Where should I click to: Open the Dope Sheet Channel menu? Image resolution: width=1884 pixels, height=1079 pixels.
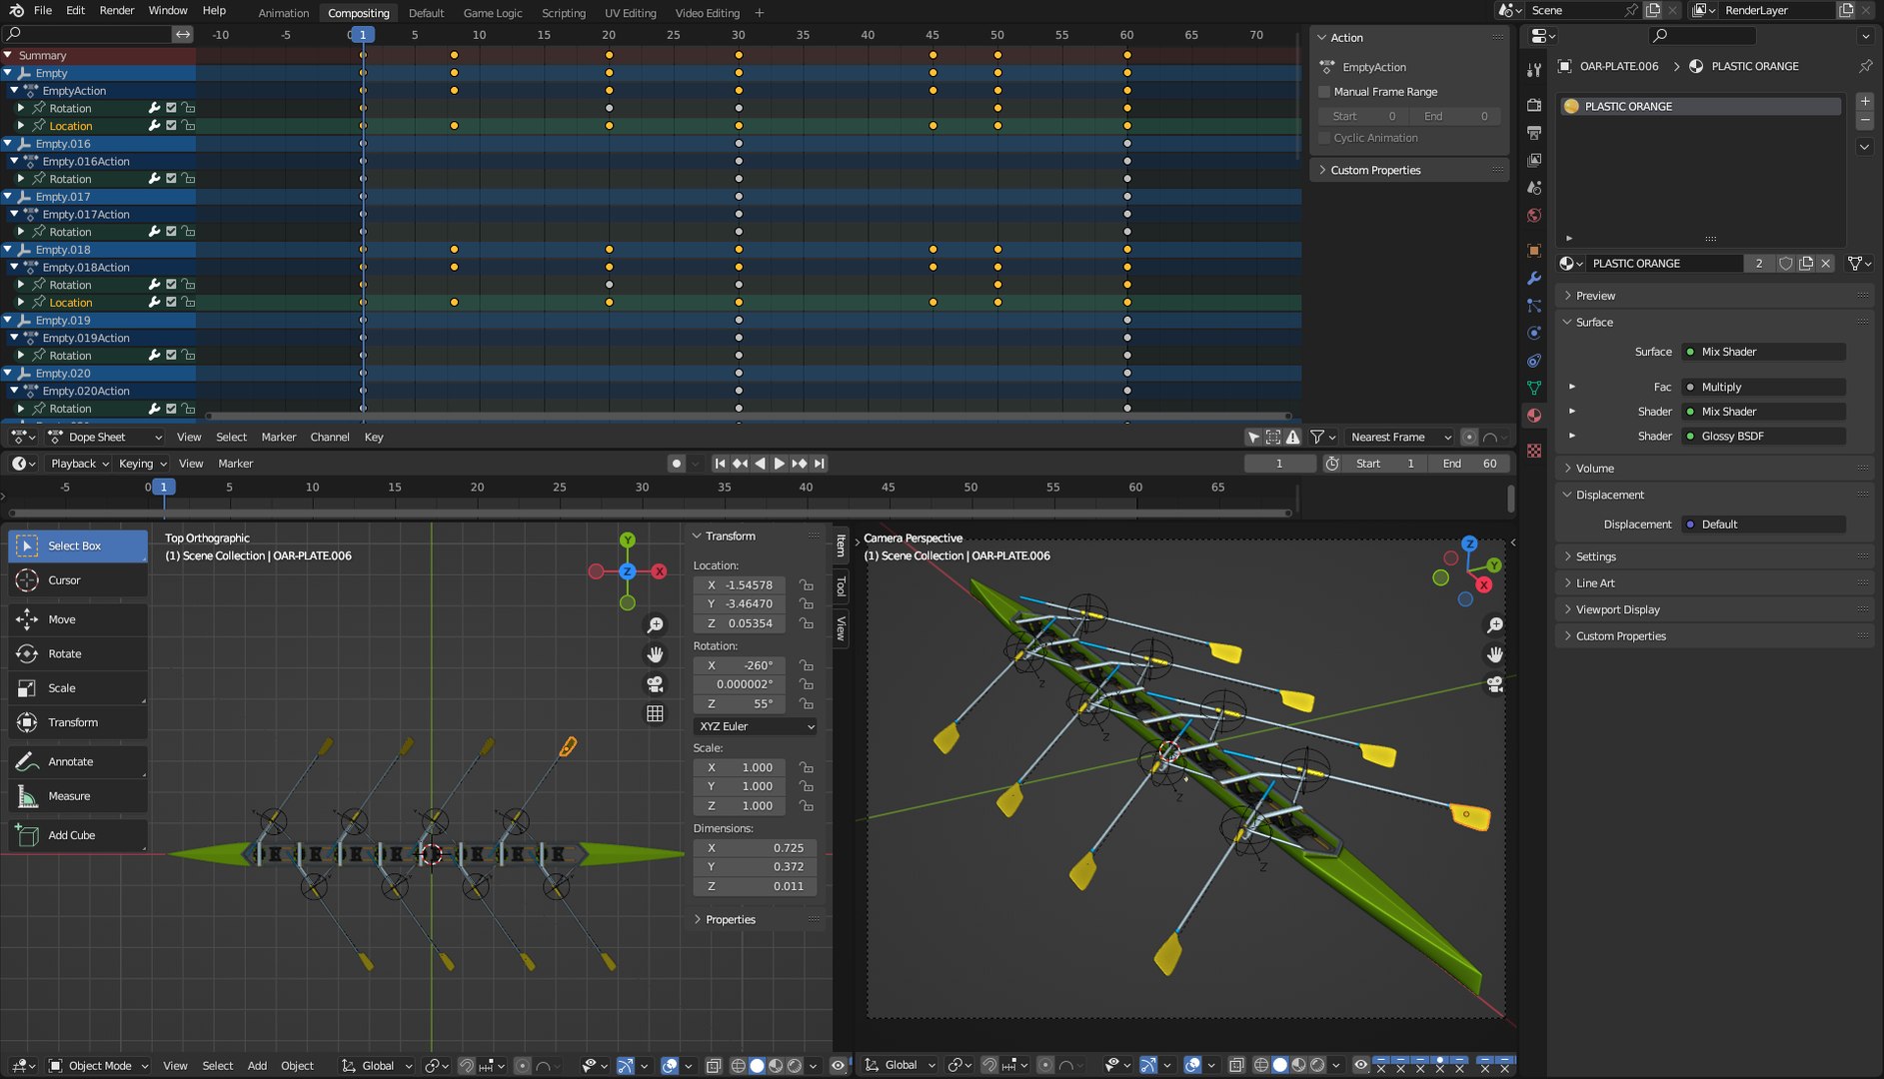330,438
